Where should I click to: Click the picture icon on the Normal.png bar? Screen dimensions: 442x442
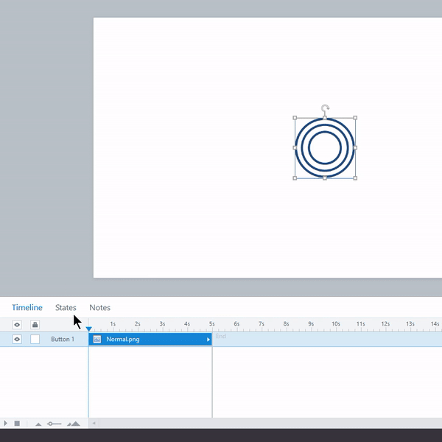pos(97,339)
